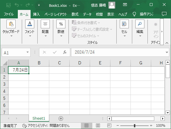Click the 100% zoom level text
Screen dimensions: 171x129
161,126
